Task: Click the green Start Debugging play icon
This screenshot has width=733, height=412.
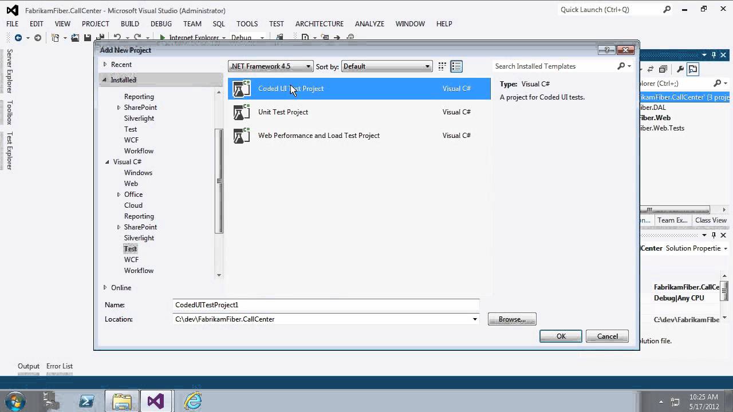Action: (x=163, y=38)
